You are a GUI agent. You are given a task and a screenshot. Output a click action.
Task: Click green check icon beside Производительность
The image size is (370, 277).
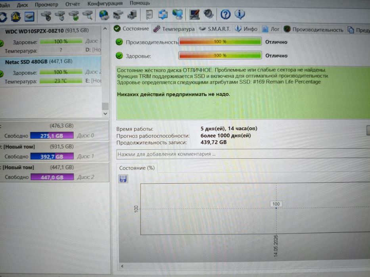(119, 42)
